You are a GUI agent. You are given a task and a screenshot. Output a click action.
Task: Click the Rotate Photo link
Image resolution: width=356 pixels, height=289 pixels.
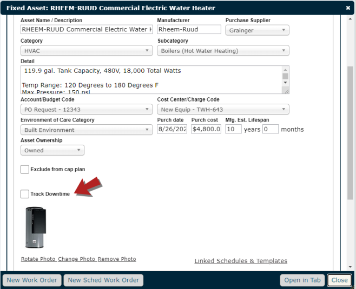[38, 259]
